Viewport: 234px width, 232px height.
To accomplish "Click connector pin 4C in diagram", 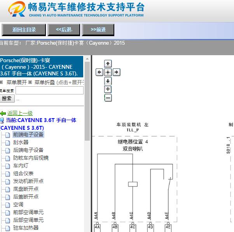I will pyautogui.click(x=133, y=227).
